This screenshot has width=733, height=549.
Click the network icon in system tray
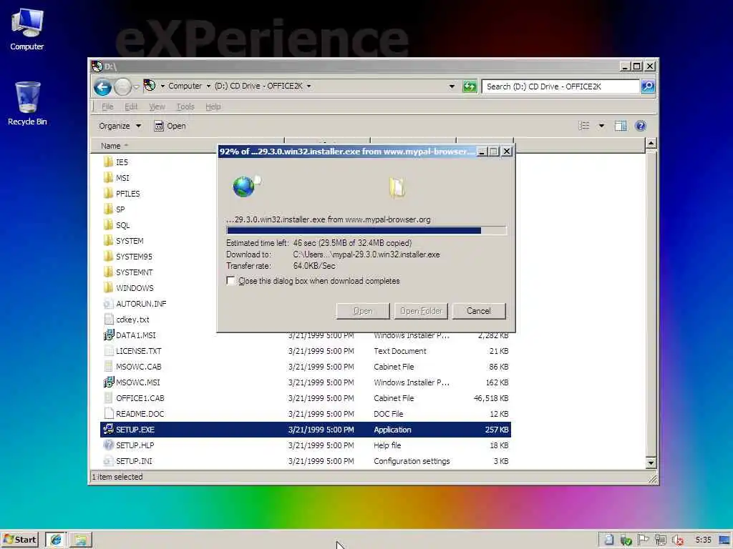(661, 540)
